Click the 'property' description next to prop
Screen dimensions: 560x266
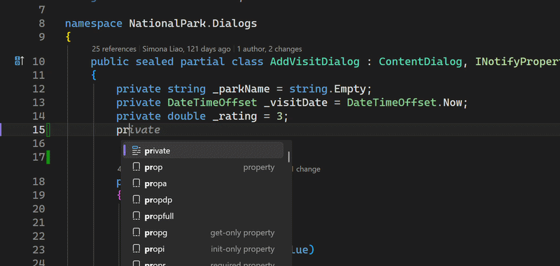pyautogui.click(x=259, y=167)
